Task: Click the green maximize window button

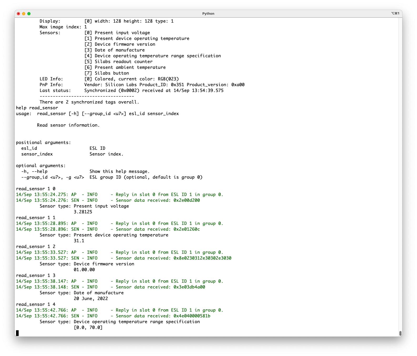Action: tap(29, 14)
